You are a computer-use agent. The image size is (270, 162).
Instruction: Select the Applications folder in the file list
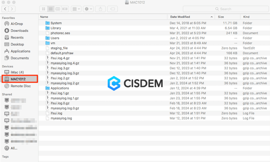coord(60,88)
